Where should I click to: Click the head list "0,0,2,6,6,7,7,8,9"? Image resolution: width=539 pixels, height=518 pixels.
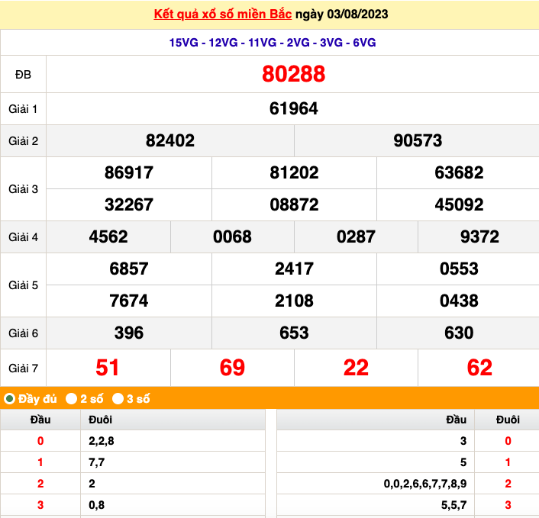click(425, 484)
